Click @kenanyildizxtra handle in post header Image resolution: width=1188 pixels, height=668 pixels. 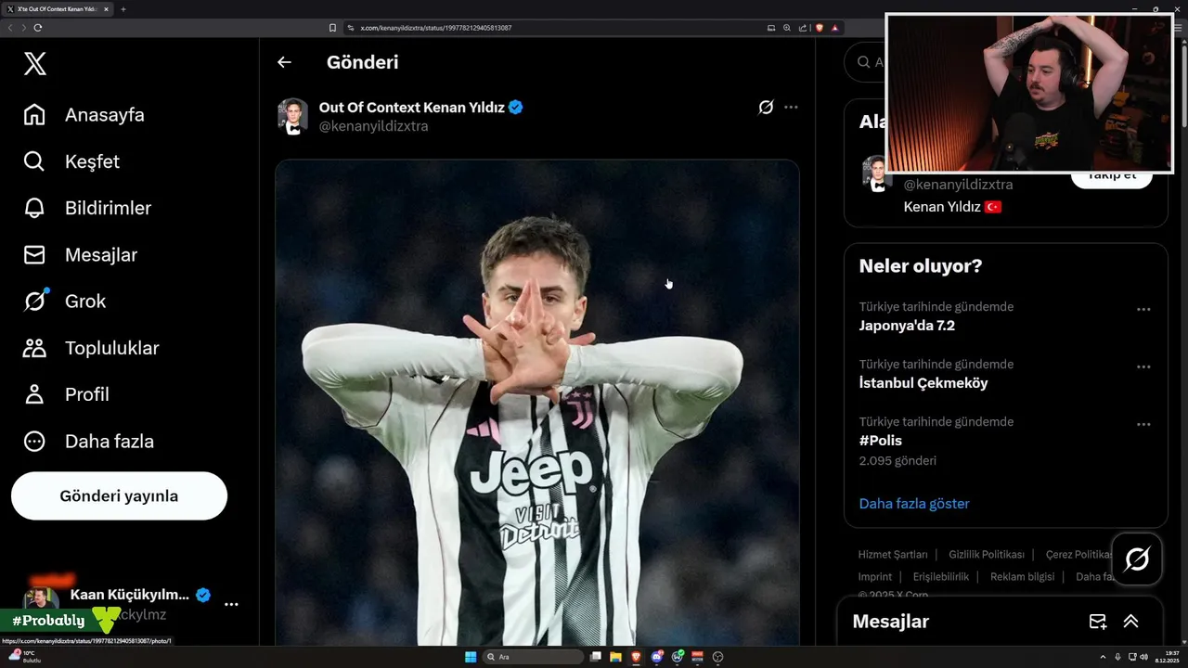(x=373, y=126)
